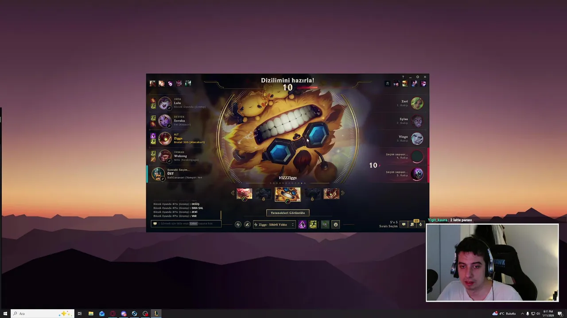
Task: Open League of Legends taskbar icon
Action: (x=156, y=314)
